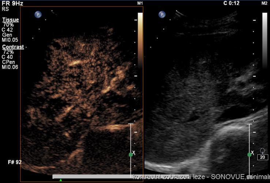Click the green triangle cine position marker
Screen dimensions: 270x183
[x=61, y=180]
